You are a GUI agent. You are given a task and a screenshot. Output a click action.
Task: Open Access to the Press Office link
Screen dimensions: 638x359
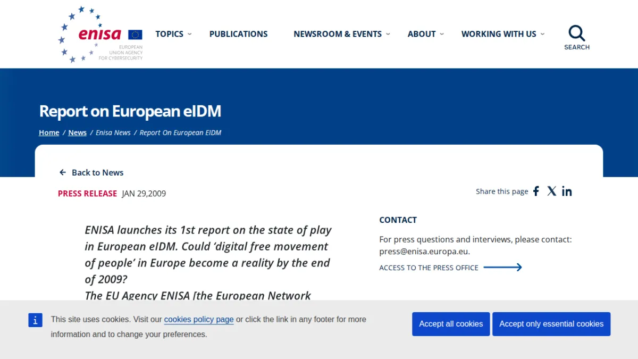(429, 268)
